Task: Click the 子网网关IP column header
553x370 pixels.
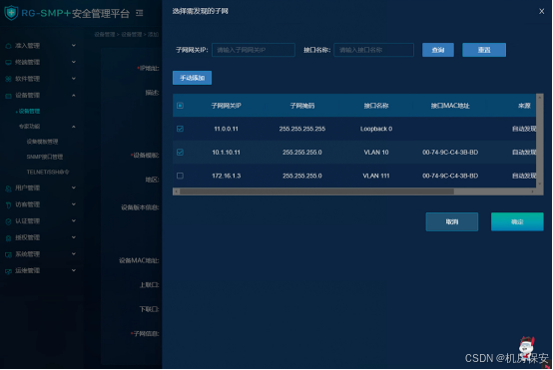Action: (226, 106)
